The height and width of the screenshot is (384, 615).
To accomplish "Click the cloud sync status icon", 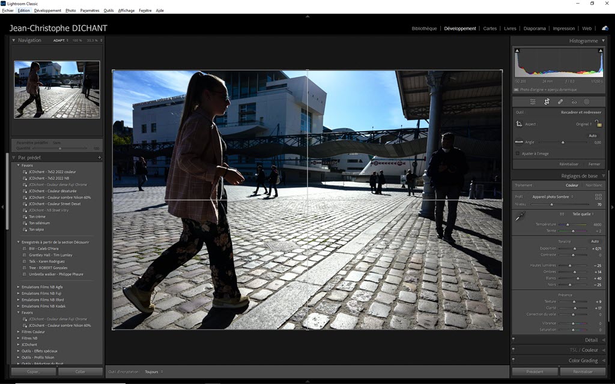I will (605, 28).
